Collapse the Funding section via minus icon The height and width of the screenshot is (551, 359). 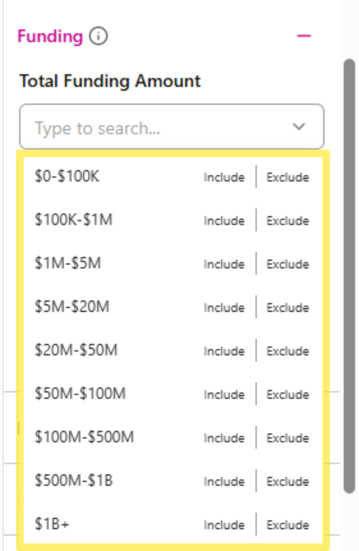[304, 35]
